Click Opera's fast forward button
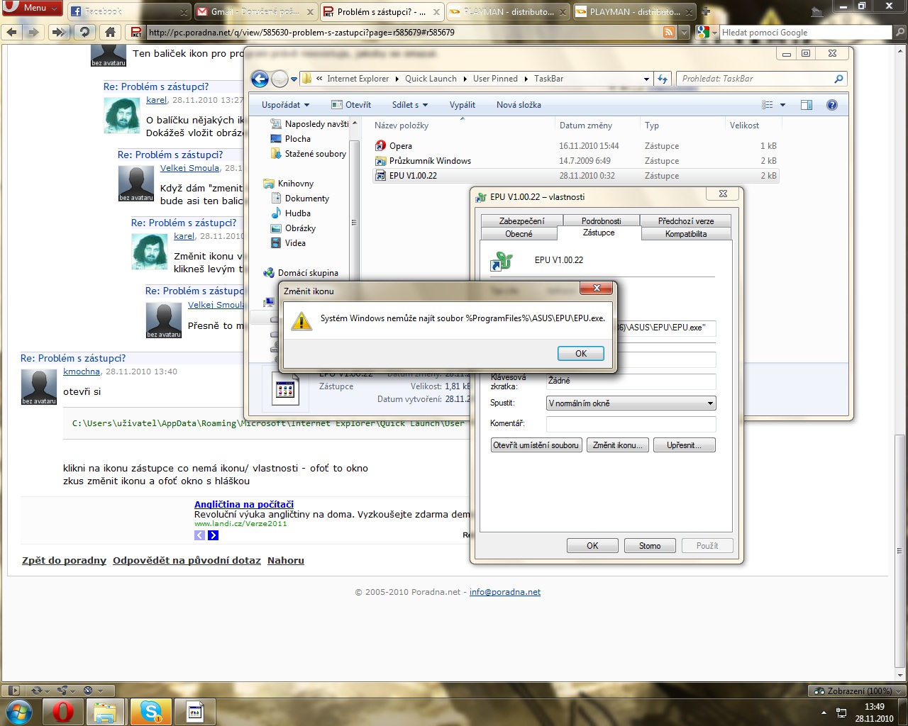Image resolution: width=908 pixels, height=726 pixels. pyautogui.click(x=60, y=32)
